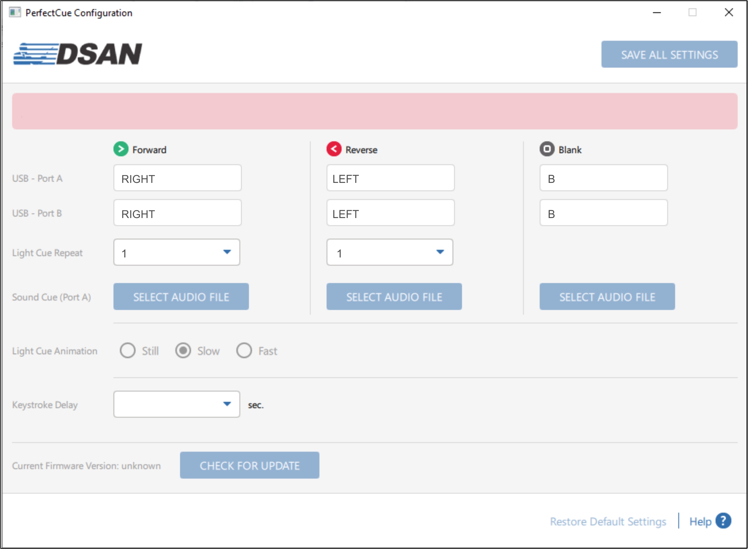Click the Sound Cue (Port A) label

pos(52,297)
